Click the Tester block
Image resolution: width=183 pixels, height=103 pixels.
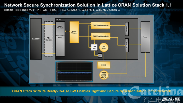pos(145,37)
